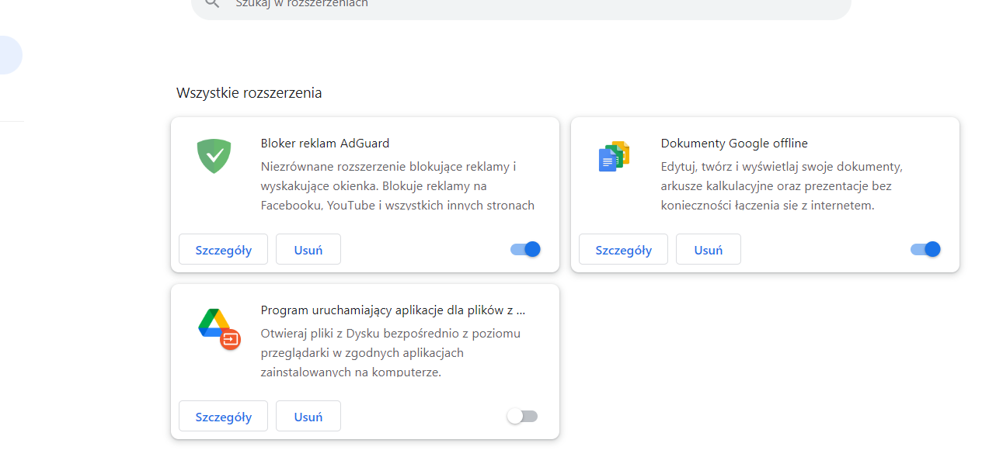This screenshot has height=464, width=996.
Task: Click the checkmark inside the AdGuard shield
Action: pyautogui.click(x=214, y=154)
